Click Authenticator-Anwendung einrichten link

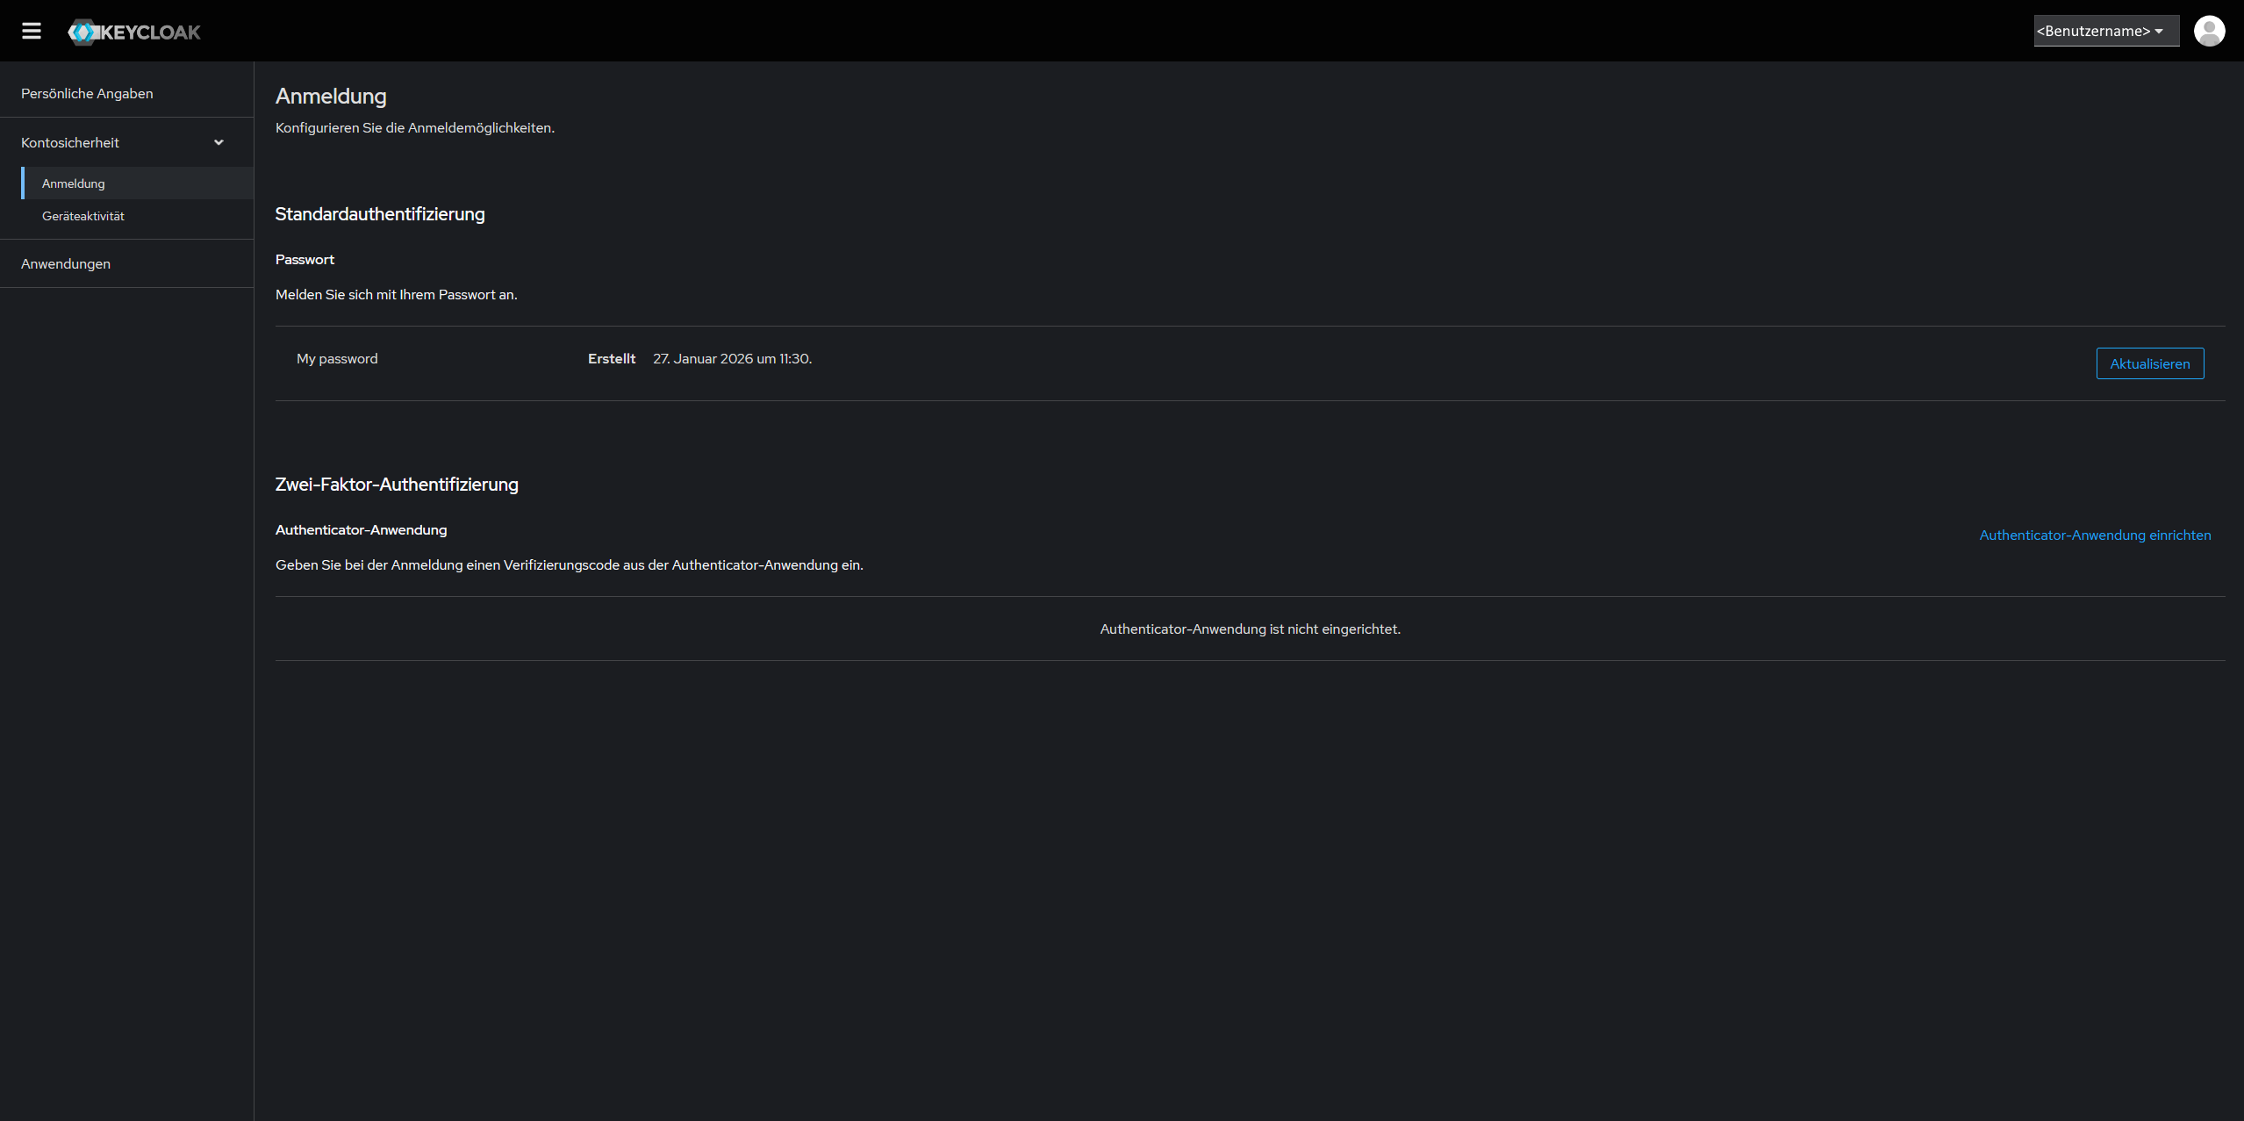pos(2095,535)
